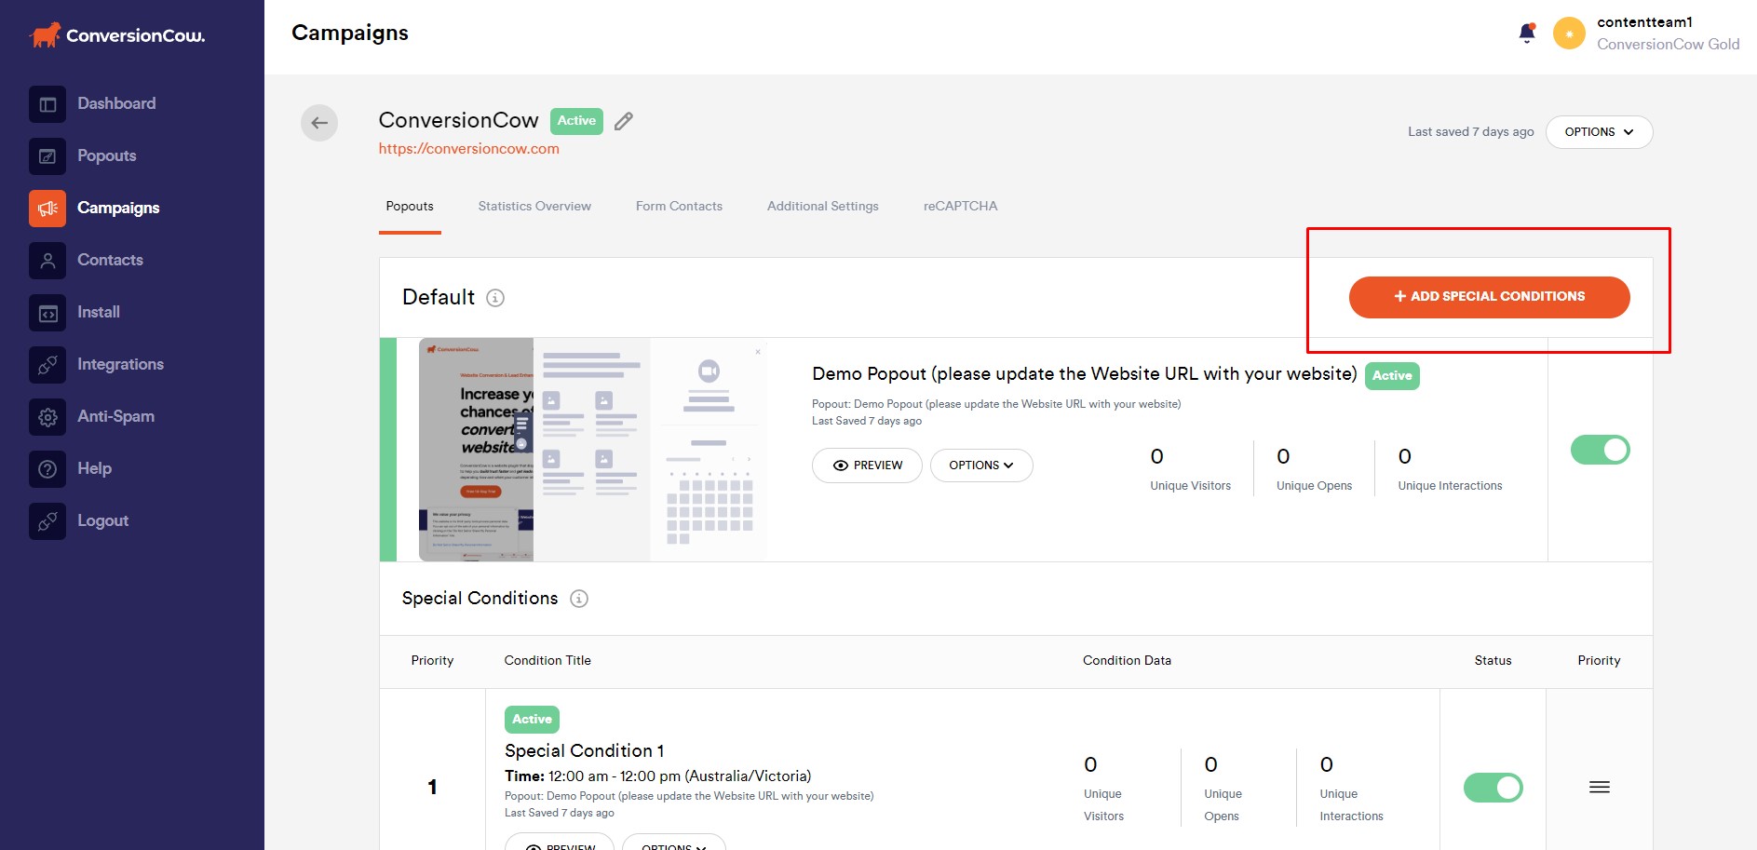Viewport: 1757px width, 850px height.
Task: Show info for the Default section
Action: tap(495, 298)
